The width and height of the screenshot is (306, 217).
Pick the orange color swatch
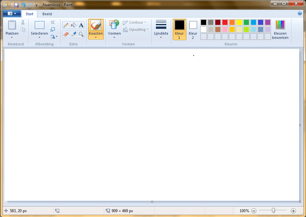tap(232, 22)
